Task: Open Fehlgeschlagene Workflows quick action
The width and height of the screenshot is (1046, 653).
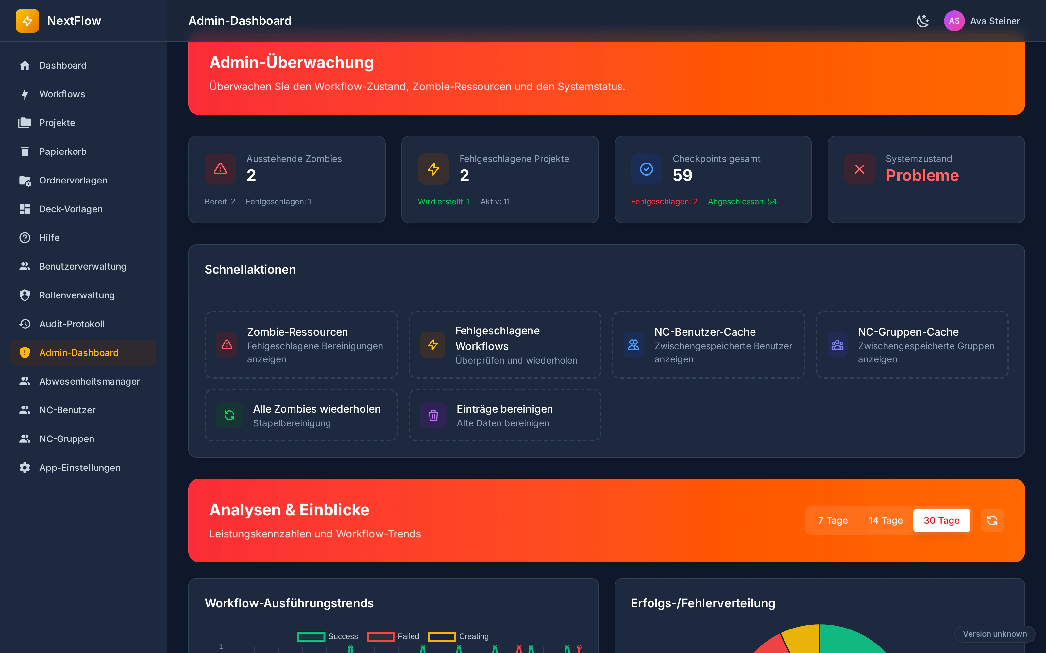Action: click(505, 345)
